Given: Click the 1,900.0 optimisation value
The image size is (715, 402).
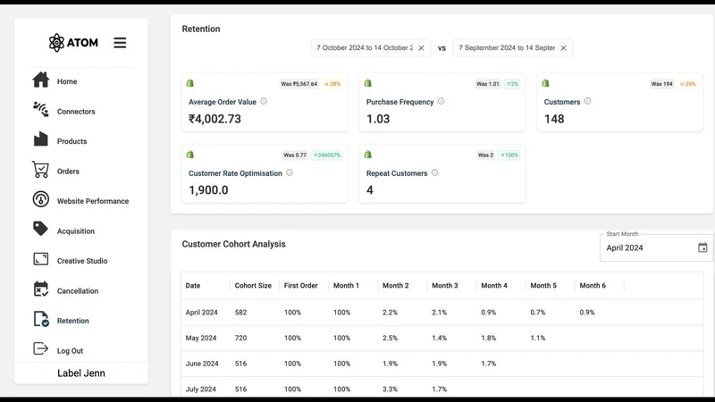Looking at the screenshot, I should 208,190.
